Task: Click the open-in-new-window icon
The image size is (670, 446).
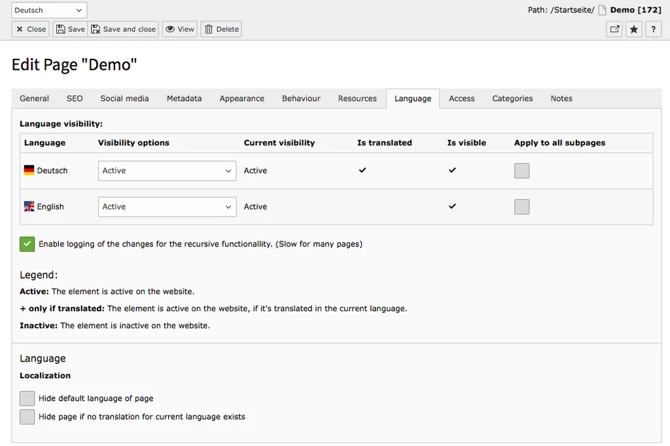Action: click(614, 29)
